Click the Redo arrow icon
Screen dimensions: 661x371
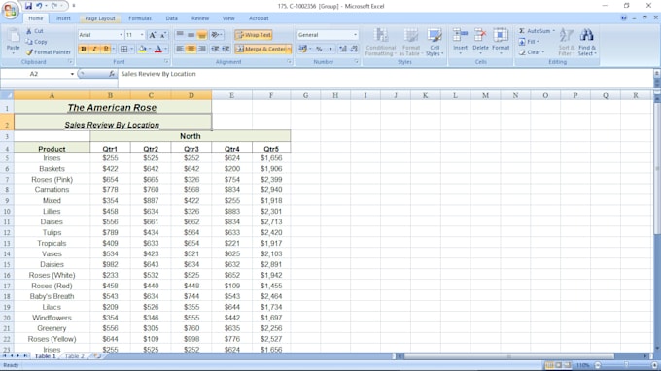pos(54,6)
